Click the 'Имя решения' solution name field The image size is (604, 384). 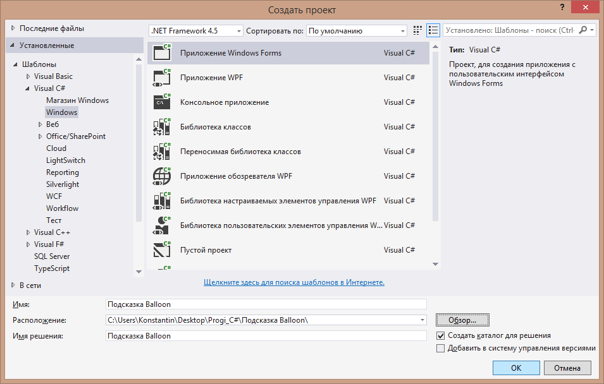click(x=266, y=336)
